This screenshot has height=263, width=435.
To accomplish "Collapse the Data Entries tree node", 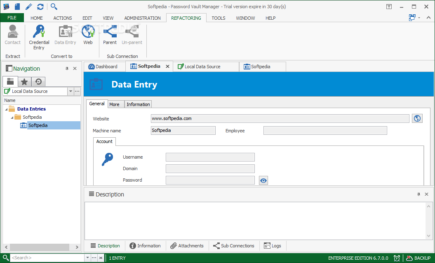I will pyautogui.click(x=6, y=109).
